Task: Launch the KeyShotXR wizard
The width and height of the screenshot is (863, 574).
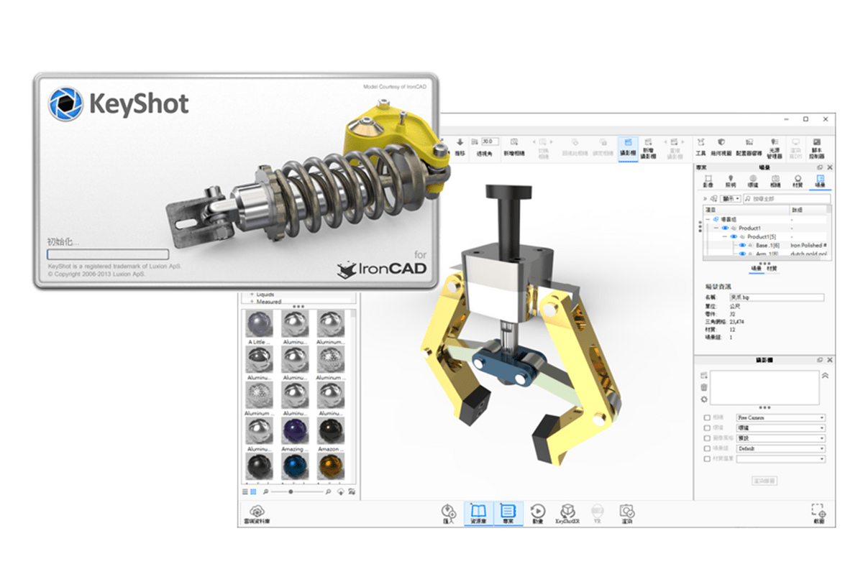Action: pos(567,511)
